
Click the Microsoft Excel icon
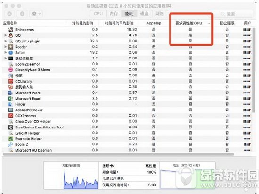(x=11, y=99)
